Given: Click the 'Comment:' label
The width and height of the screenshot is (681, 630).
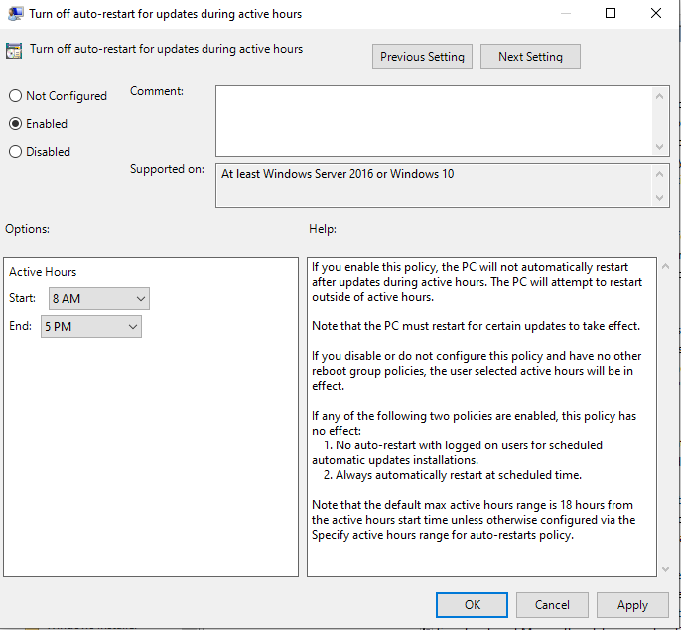Looking at the screenshot, I should pos(157,91).
